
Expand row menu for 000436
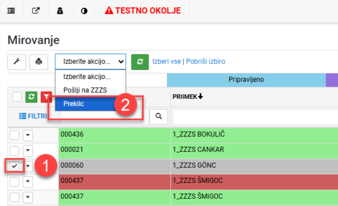[28, 135]
